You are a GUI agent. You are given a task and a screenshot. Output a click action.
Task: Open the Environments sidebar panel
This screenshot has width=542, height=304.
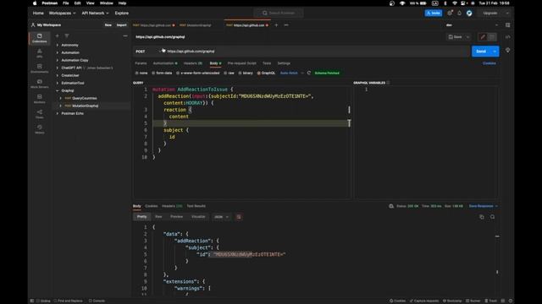point(40,68)
